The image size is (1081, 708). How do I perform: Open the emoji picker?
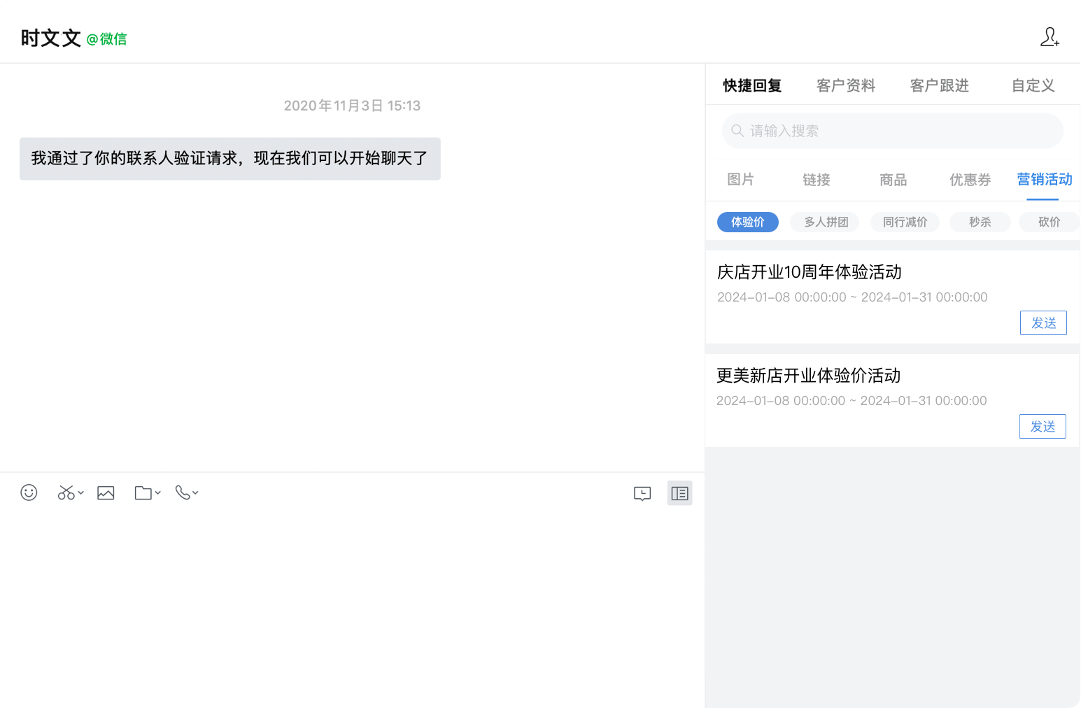pyautogui.click(x=29, y=493)
